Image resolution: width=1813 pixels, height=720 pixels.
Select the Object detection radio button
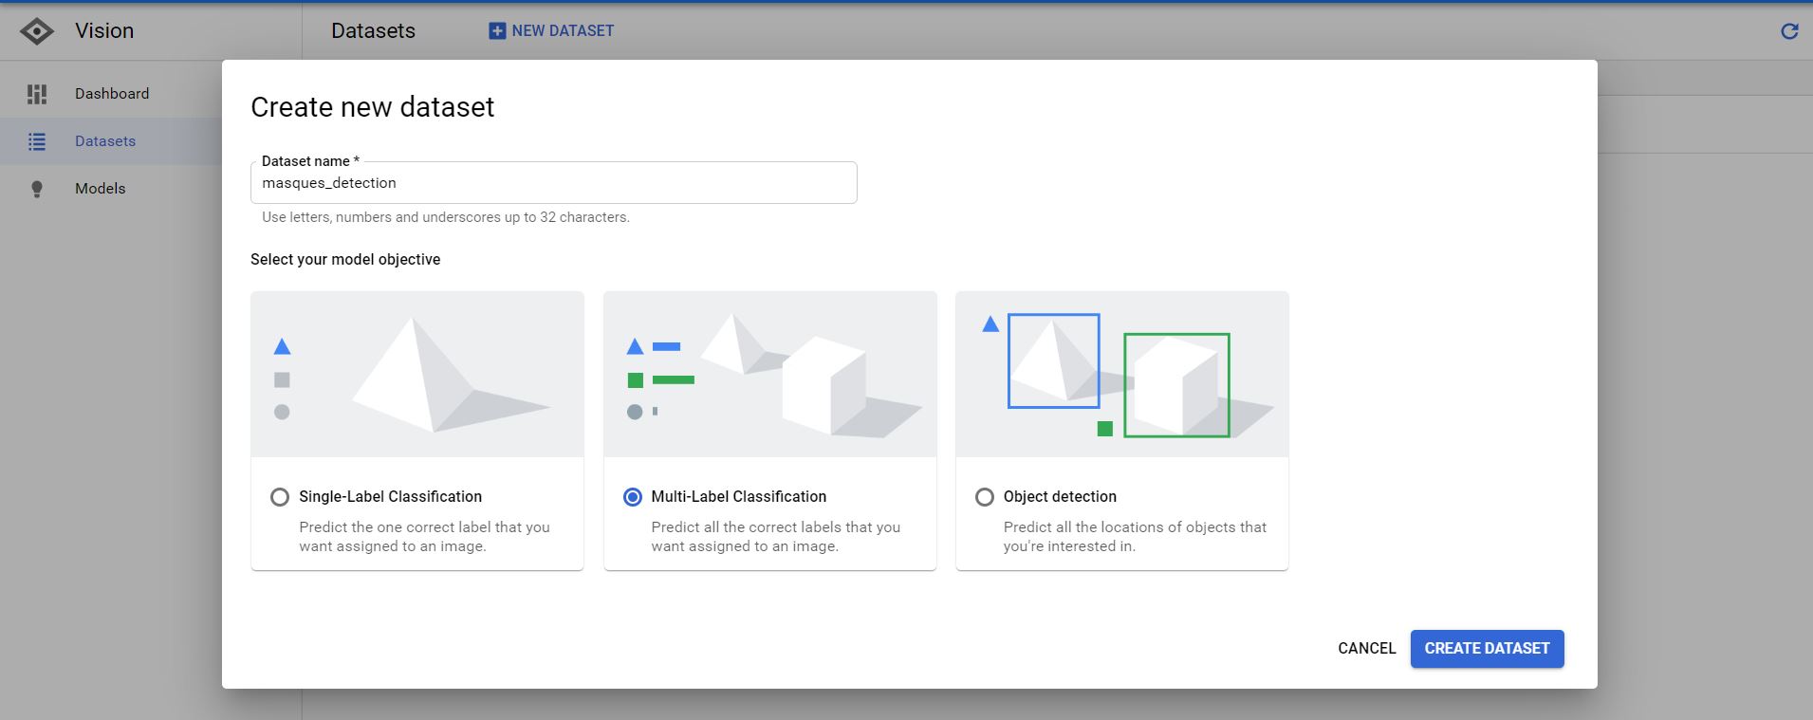pos(985,497)
